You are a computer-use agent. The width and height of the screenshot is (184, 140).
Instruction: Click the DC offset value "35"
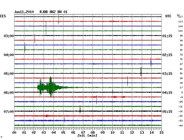pyautogui.click(x=181, y=83)
